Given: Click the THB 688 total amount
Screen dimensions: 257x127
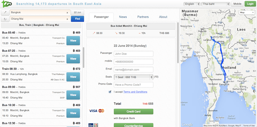Looking at the screenshot, I should point(148,104).
